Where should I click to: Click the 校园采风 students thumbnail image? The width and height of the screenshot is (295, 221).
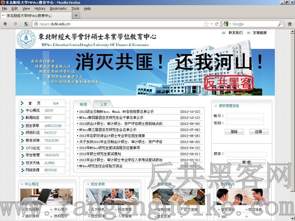click(x=243, y=197)
